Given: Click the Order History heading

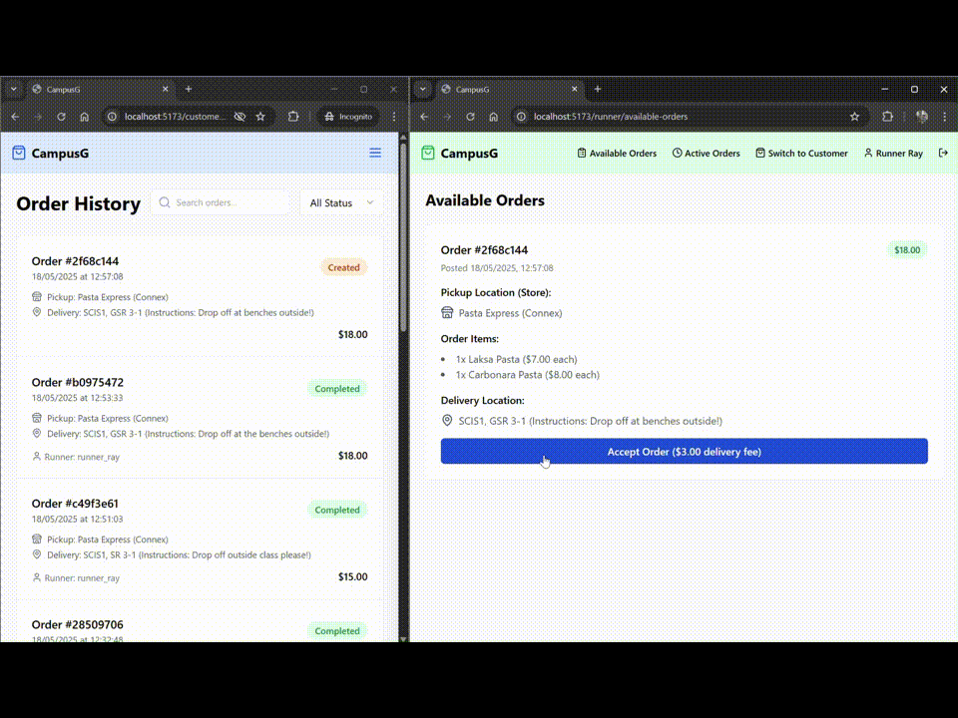Looking at the screenshot, I should pos(78,203).
